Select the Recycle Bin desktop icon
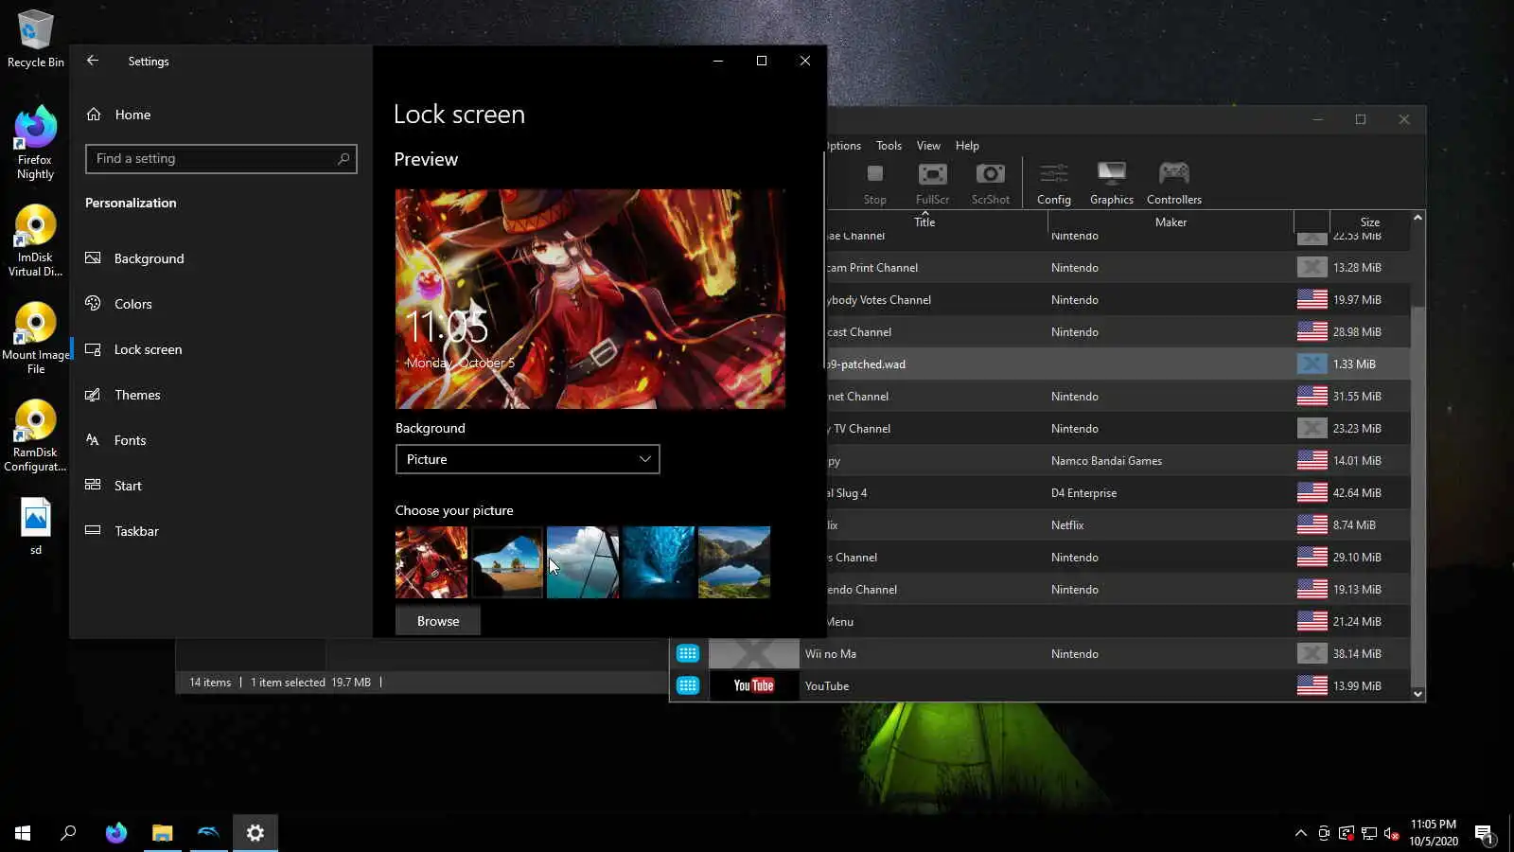Image resolution: width=1514 pixels, height=852 pixels. (36, 39)
